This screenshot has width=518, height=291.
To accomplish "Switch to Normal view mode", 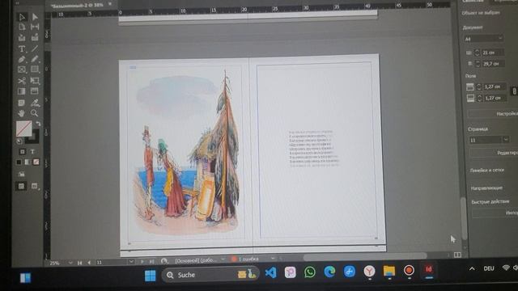I will pos(21,187).
